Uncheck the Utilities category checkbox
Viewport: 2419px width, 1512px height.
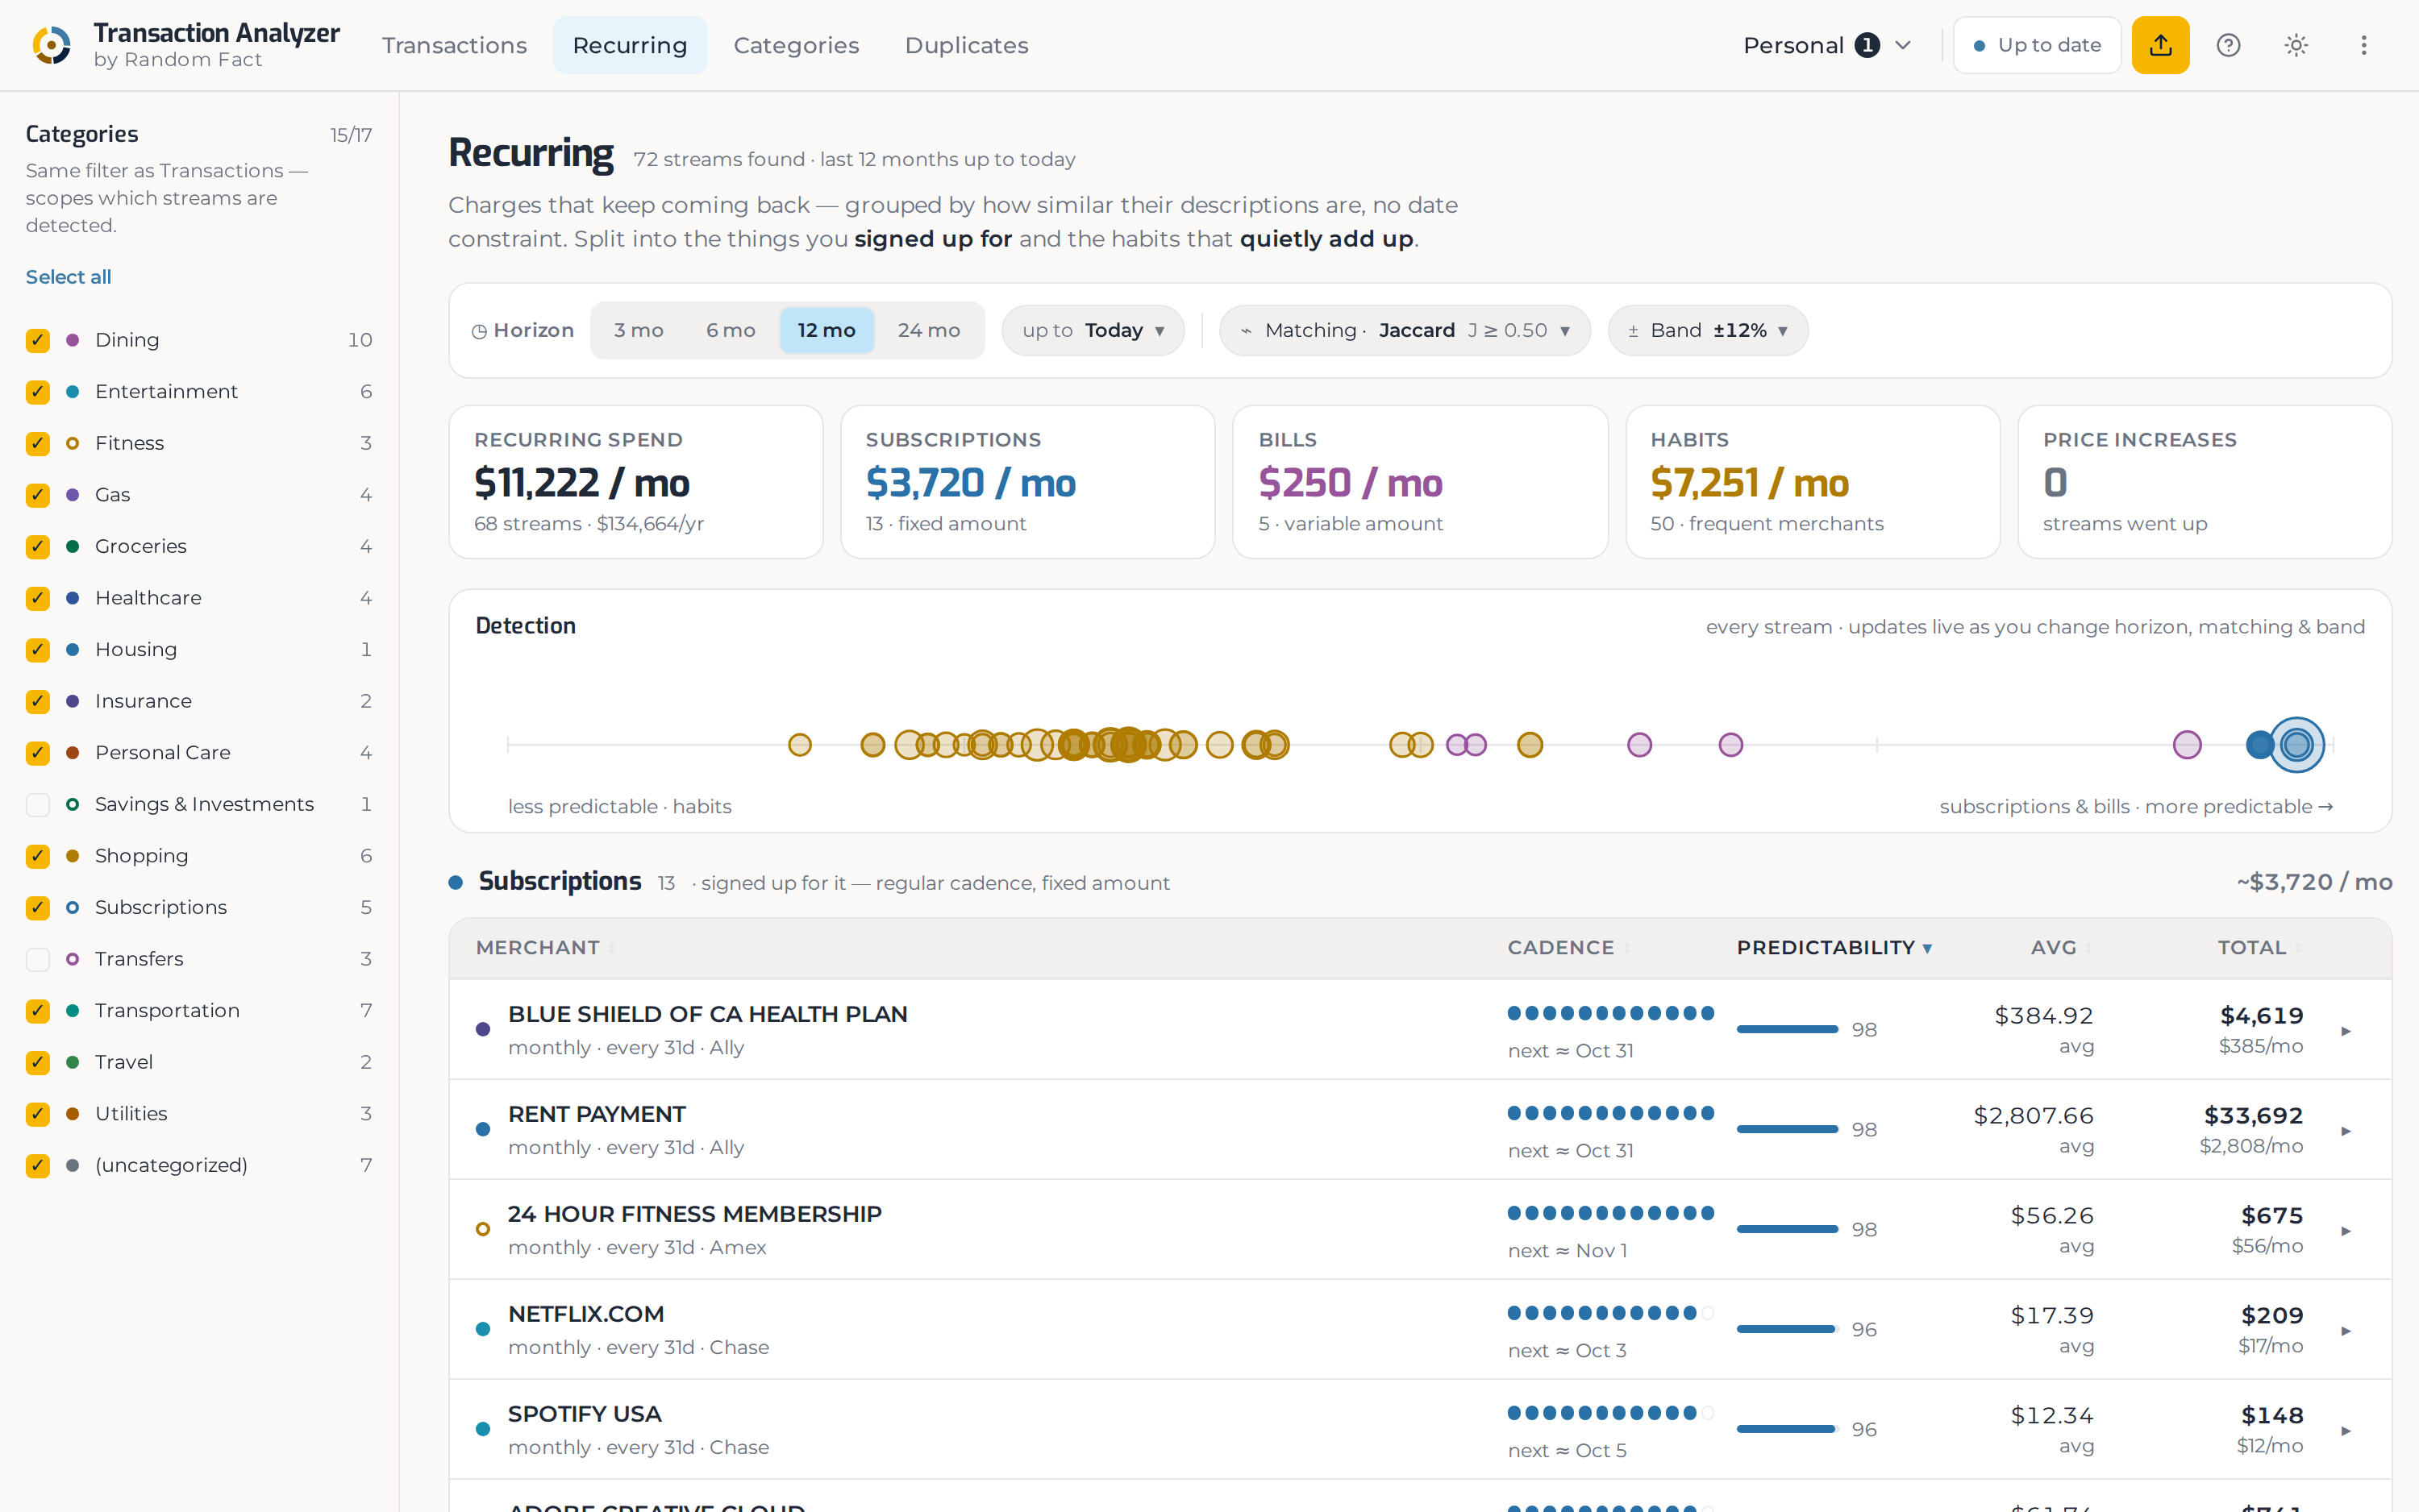point(38,1113)
